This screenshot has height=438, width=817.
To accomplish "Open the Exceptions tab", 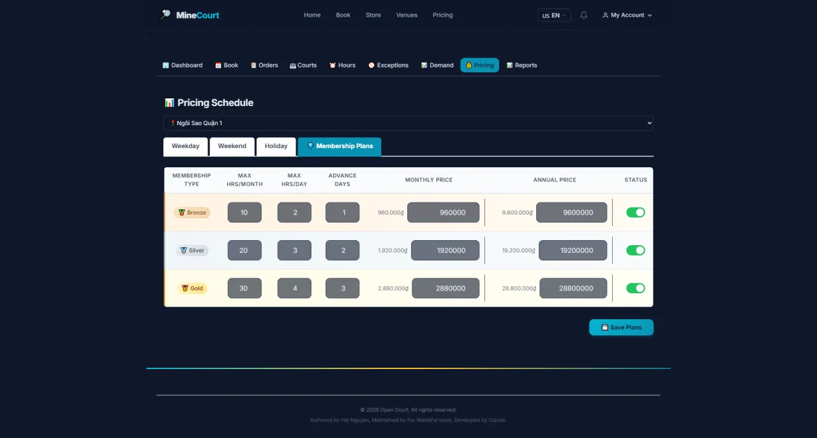I will tap(388, 65).
